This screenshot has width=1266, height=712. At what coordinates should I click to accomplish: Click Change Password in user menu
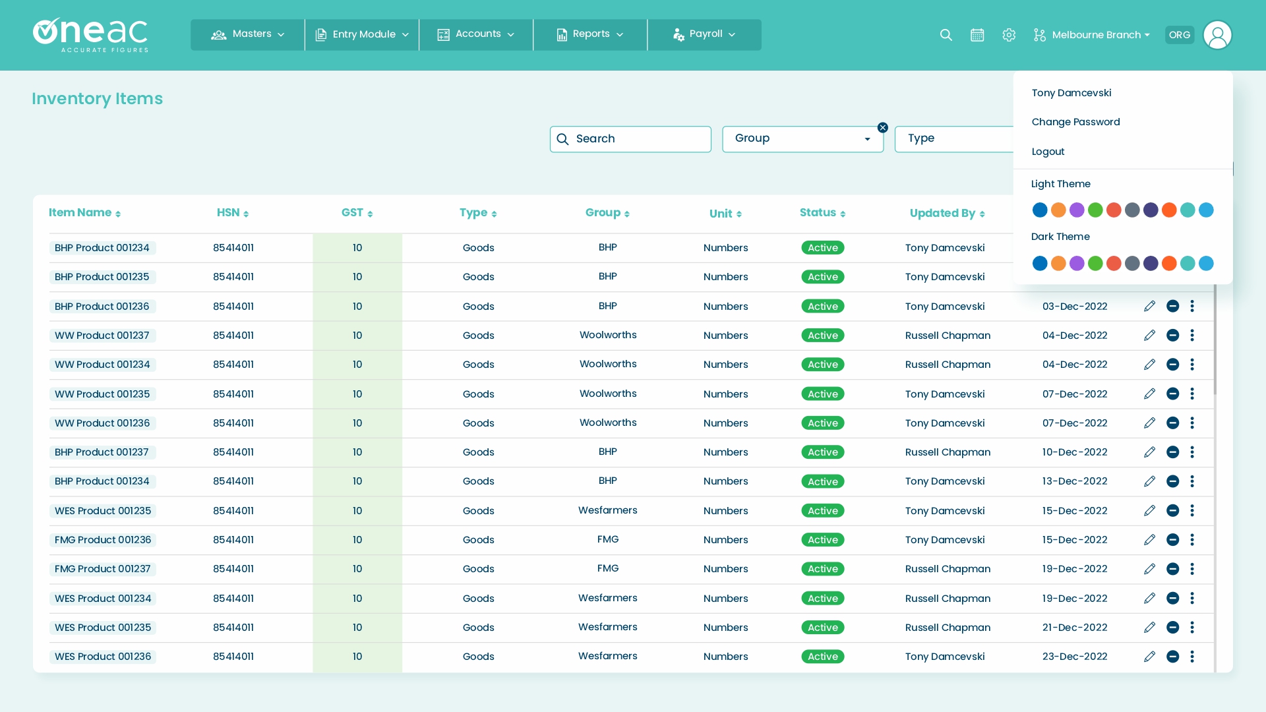coord(1075,121)
